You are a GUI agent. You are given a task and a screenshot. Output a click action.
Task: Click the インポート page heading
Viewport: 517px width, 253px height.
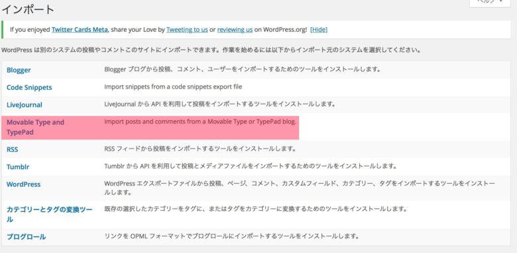[x=28, y=9]
